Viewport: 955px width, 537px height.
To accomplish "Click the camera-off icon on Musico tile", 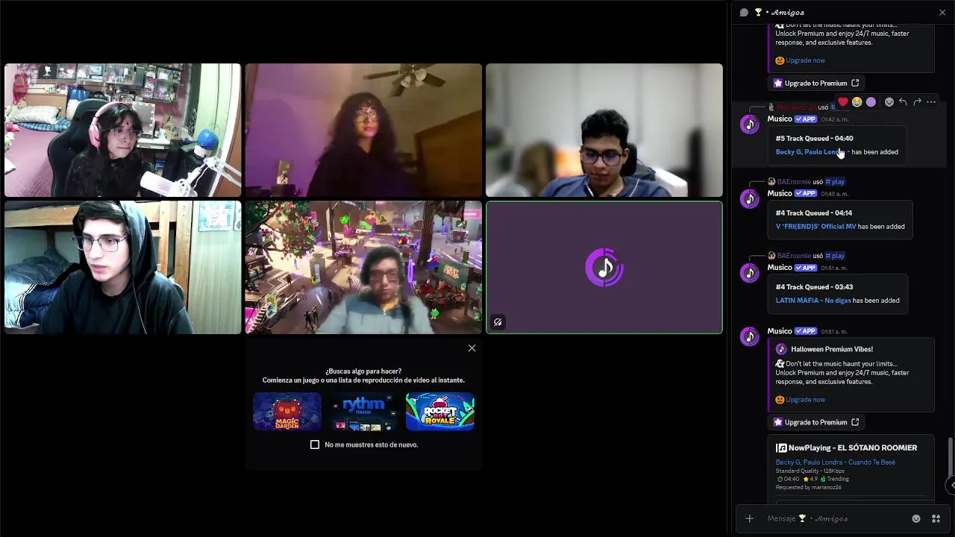I will (x=498, y=322).
